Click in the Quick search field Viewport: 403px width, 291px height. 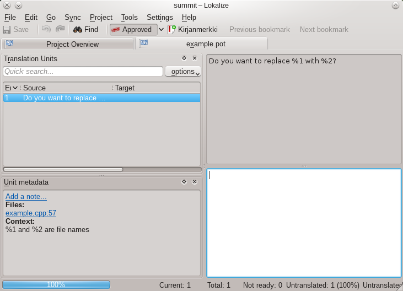pyautogui.click(x=83, y=72)
